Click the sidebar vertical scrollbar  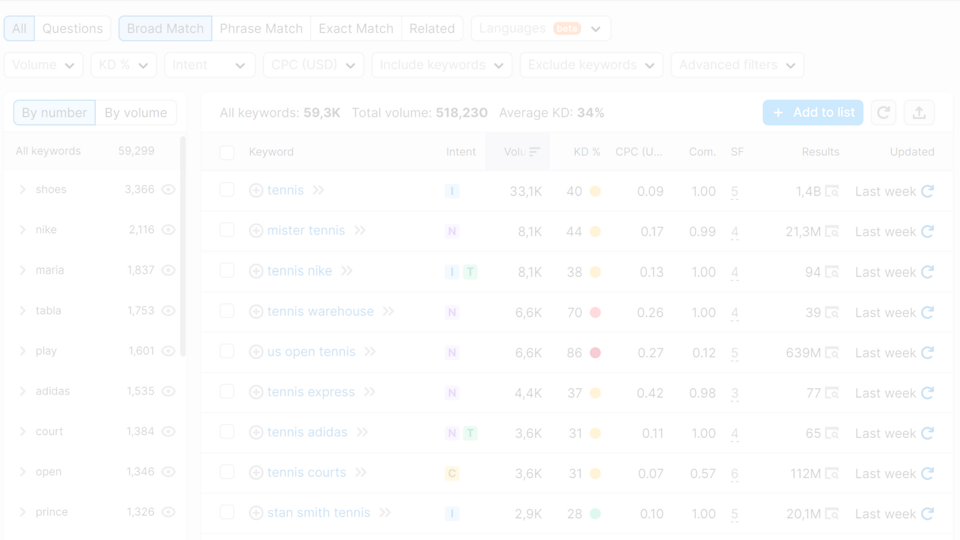[x=183, y=246]
